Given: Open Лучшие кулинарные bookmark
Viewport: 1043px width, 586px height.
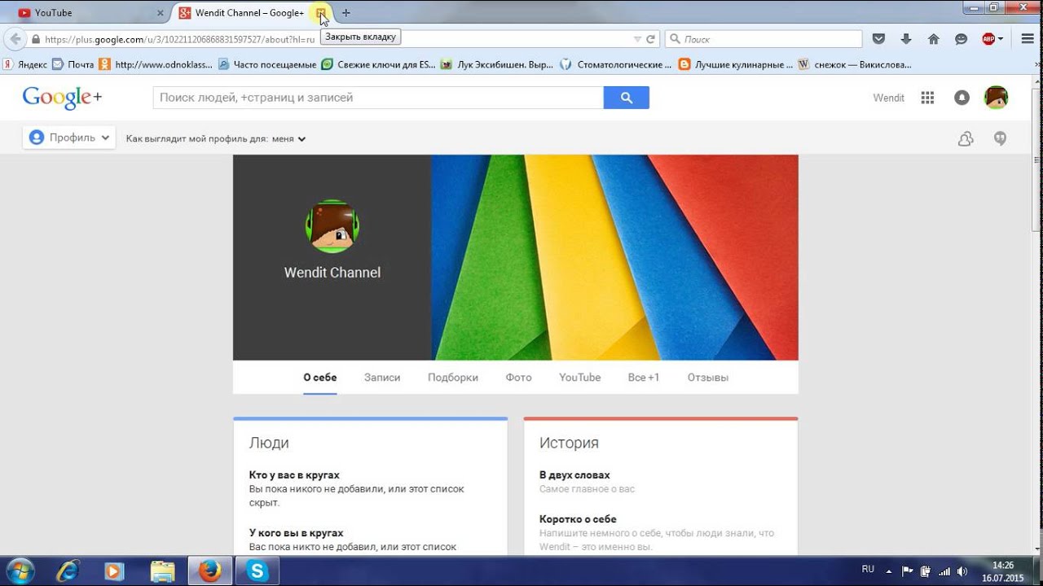Looking at the screenshot, I should click(x=735, y=64).
